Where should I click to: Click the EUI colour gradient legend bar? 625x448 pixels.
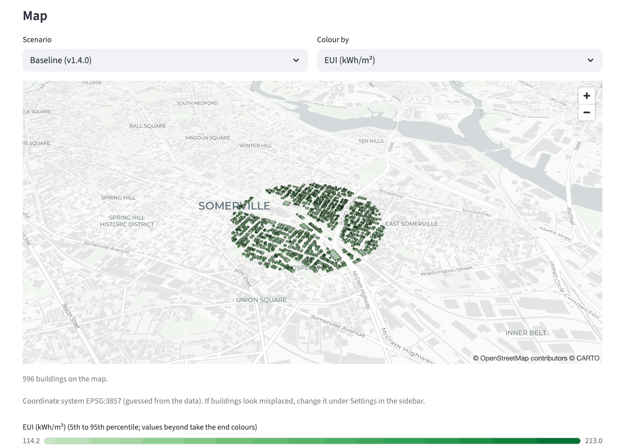[x=312, y=441]
